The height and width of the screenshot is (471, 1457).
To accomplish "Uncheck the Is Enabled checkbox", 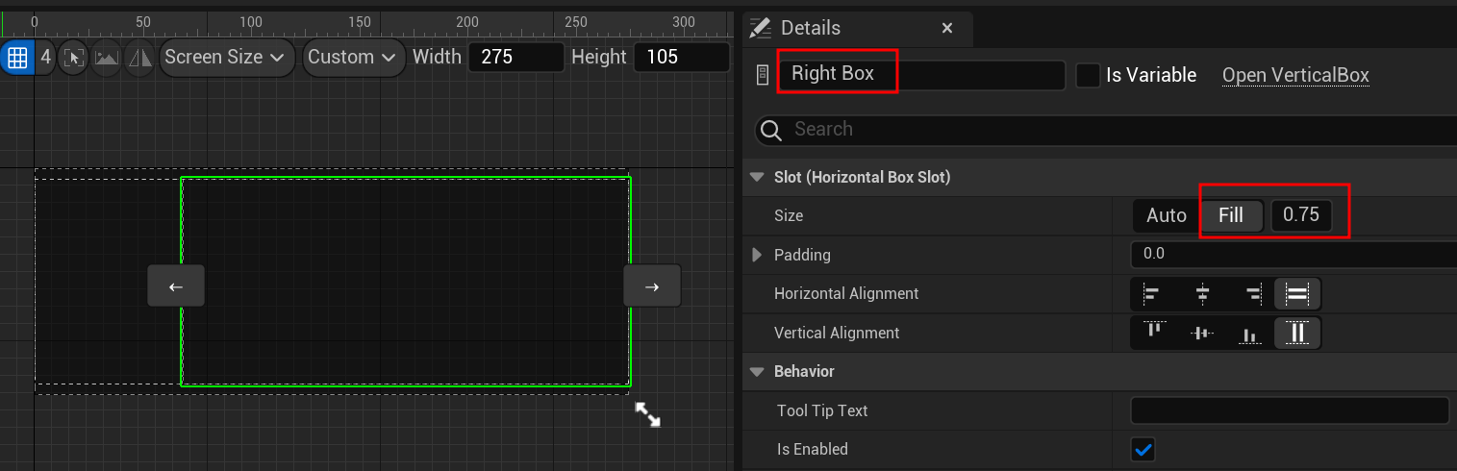I will 1143,449.
